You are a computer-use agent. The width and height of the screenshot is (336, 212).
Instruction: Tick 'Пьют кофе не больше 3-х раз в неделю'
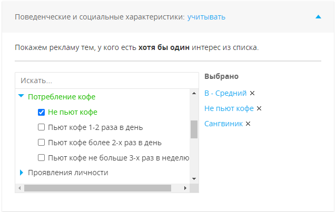42,158
